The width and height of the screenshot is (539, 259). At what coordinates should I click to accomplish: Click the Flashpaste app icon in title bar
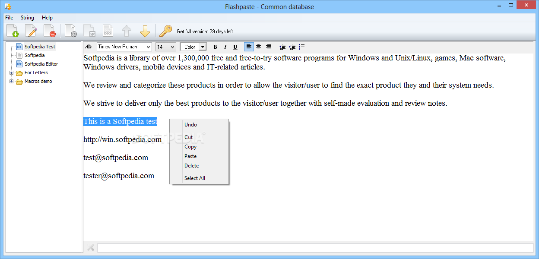(8, 6)
